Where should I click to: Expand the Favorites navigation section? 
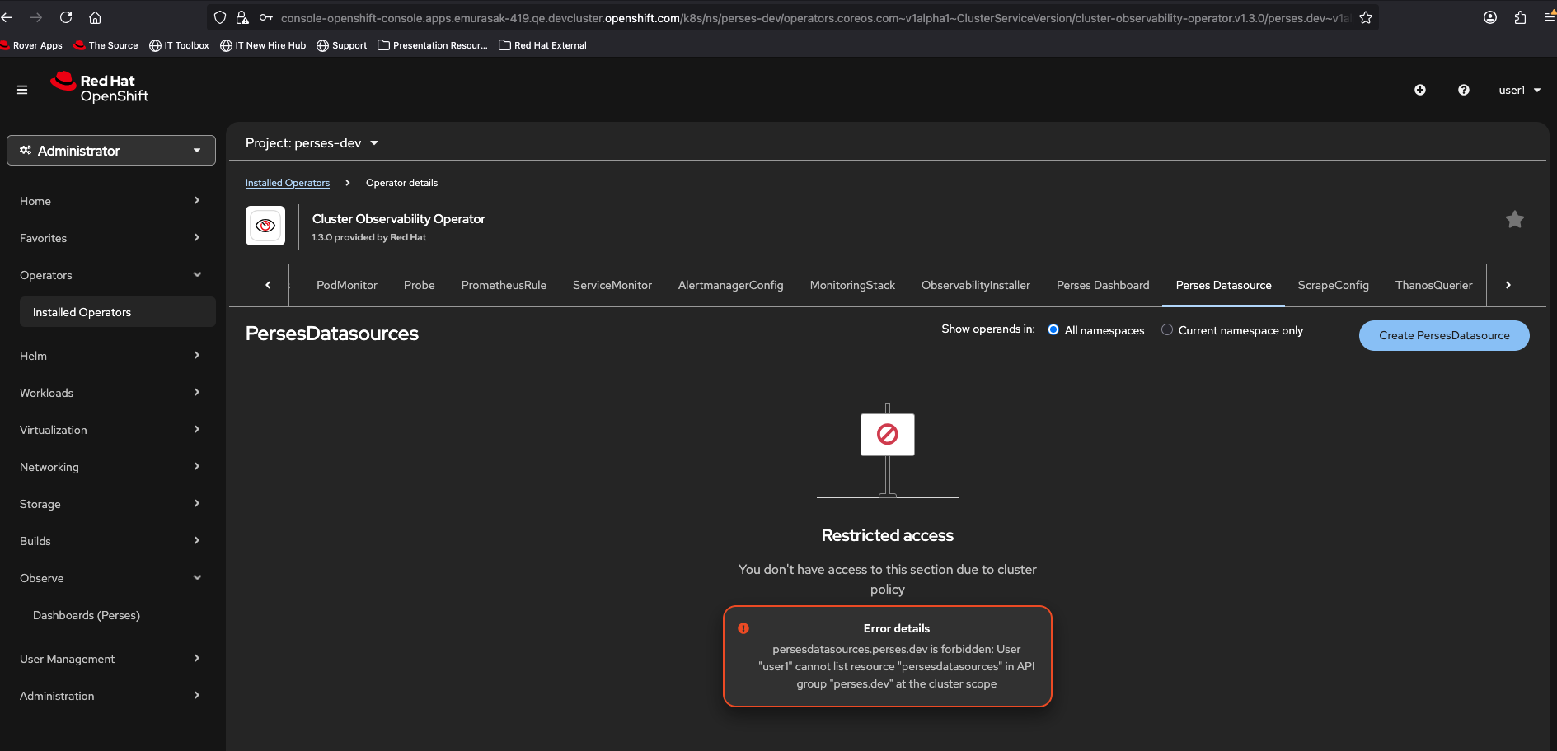click(111, 238)
